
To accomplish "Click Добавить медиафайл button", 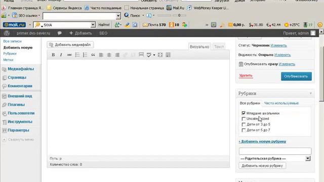I will (70, 44).
